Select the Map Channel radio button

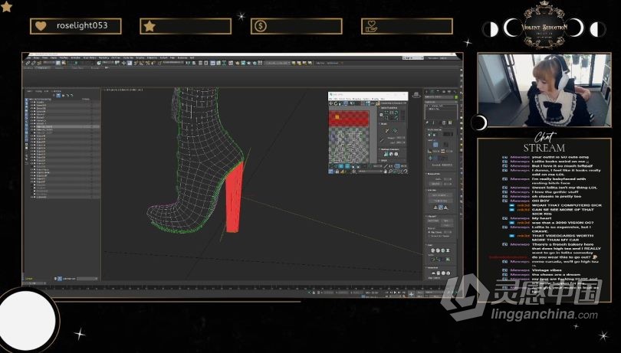click(429, 232)
